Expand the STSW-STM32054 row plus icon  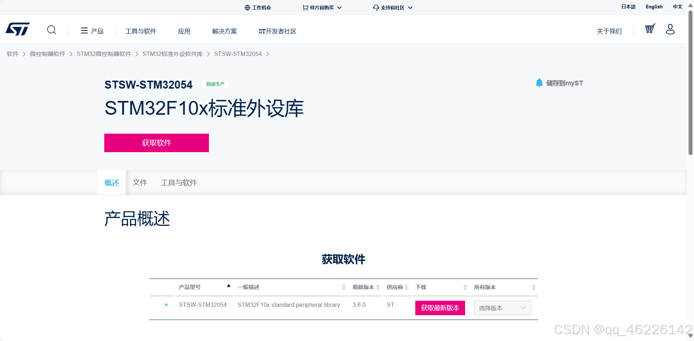click(x=166, y=305)
